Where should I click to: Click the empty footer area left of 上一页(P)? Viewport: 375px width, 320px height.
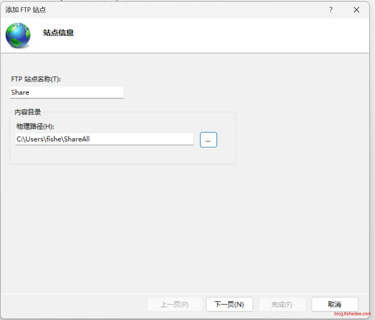[x=73, y=304]
